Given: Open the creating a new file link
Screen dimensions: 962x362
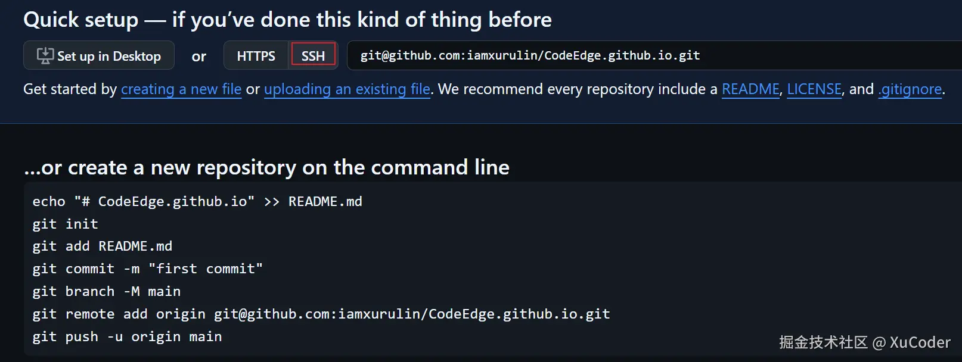Looking at the screenshot, I should pos(181,89).
